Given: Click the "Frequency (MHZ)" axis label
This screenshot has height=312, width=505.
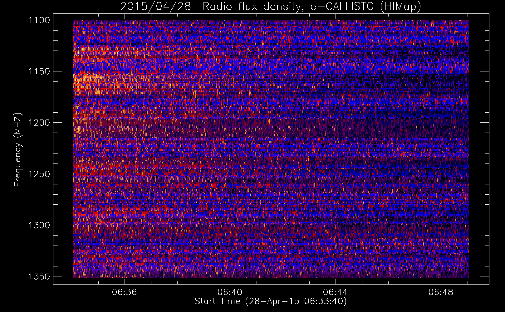Looking at the screenshot, I should (x=18, y=150).
